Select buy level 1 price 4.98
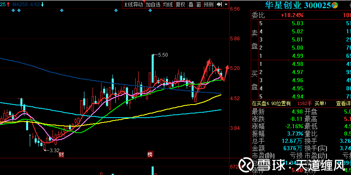 point(298,64)
